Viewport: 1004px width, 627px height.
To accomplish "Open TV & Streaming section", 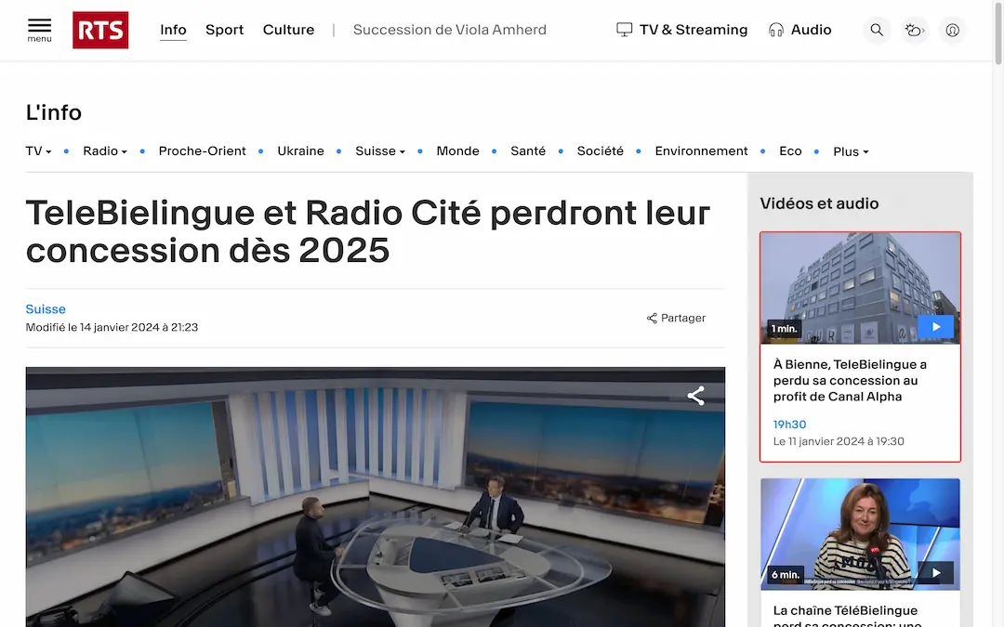I will point(682,30).
